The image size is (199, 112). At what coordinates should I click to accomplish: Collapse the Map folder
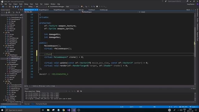(x=4, y=81)
